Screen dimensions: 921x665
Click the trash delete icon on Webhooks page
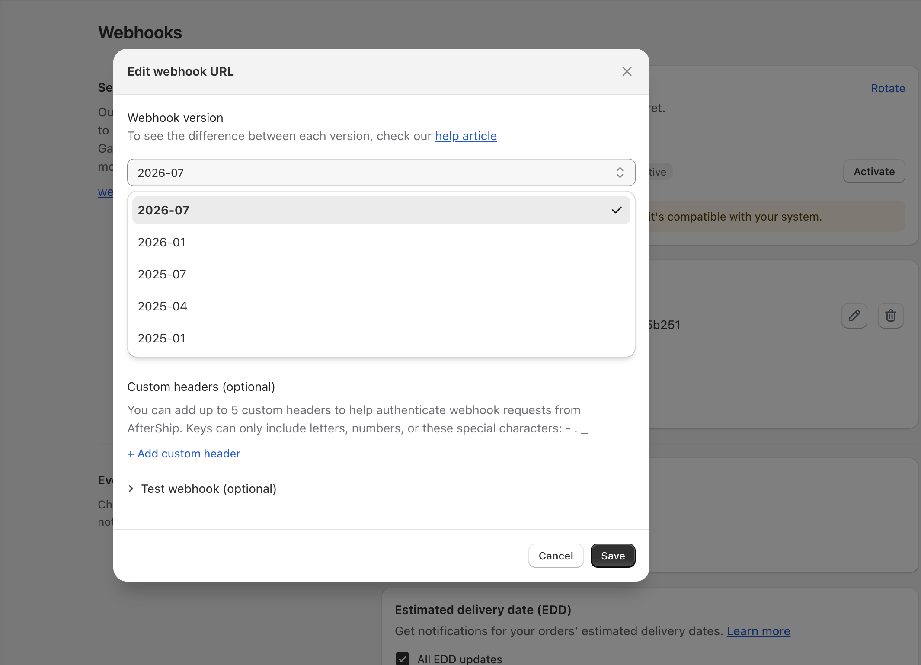coord(890,316)
